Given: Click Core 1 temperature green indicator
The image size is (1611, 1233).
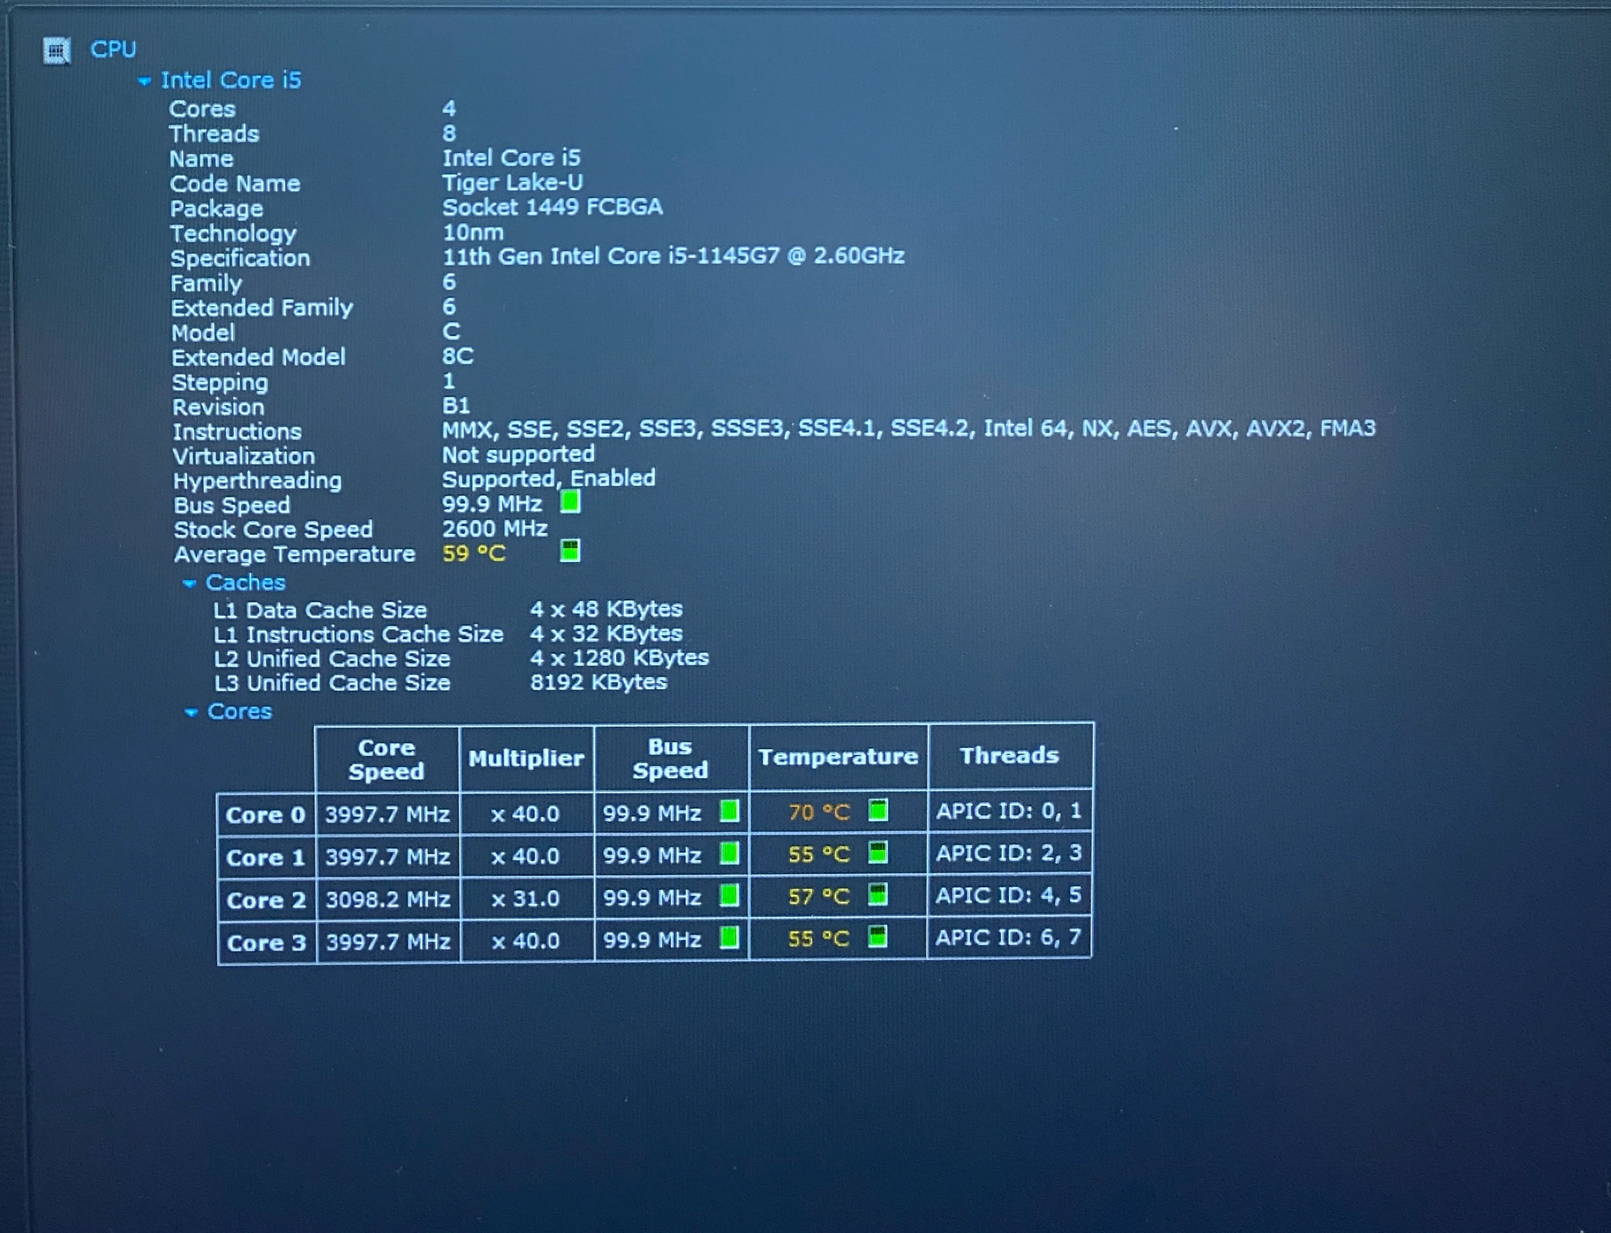Looking at the screenshot, I should (x=878, y=853).
